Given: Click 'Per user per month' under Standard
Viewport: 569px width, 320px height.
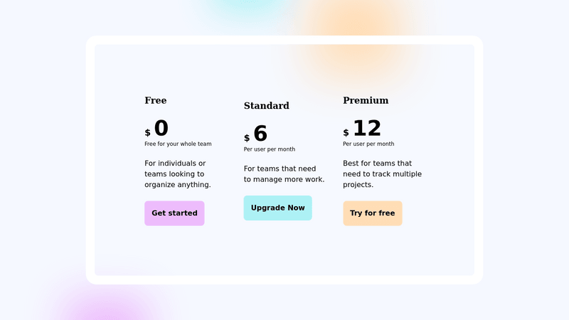Looking at the screenshot, I should (270, 149).
